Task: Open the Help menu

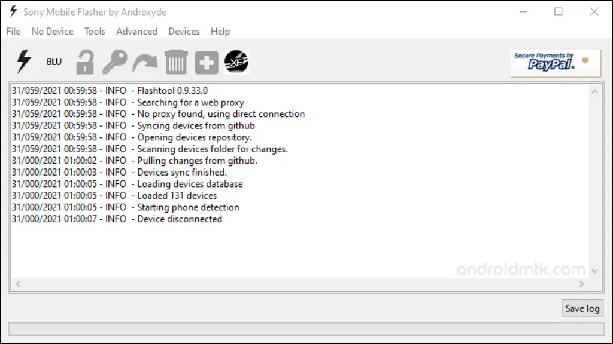Action: coord(220,32)
